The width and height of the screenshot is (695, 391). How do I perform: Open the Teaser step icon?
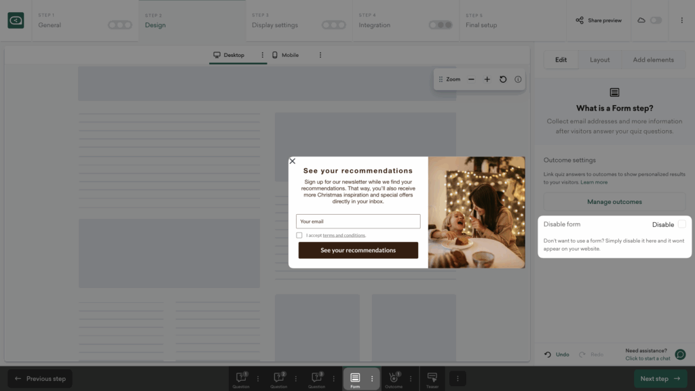tap(432, 377)
